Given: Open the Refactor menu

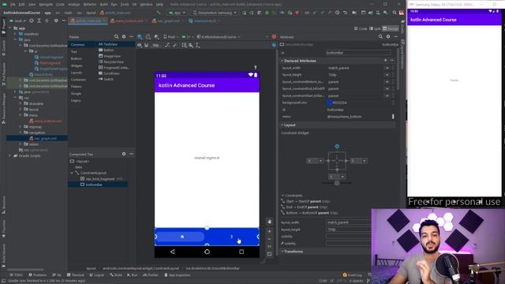Looking at the screenshot, I should pos(90,5).
